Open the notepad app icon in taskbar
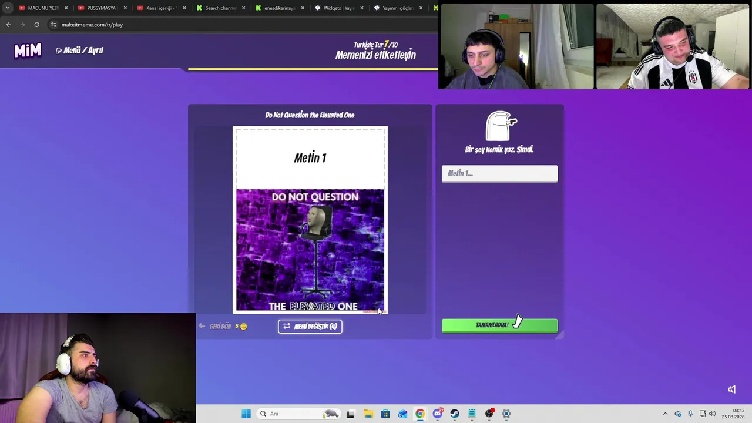 pos(472,414)
